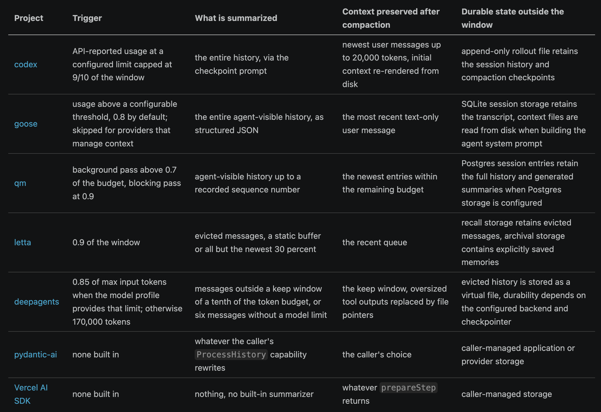Click 'Durable state outside the window' header

pyautogui.click(x=513, y=18)
